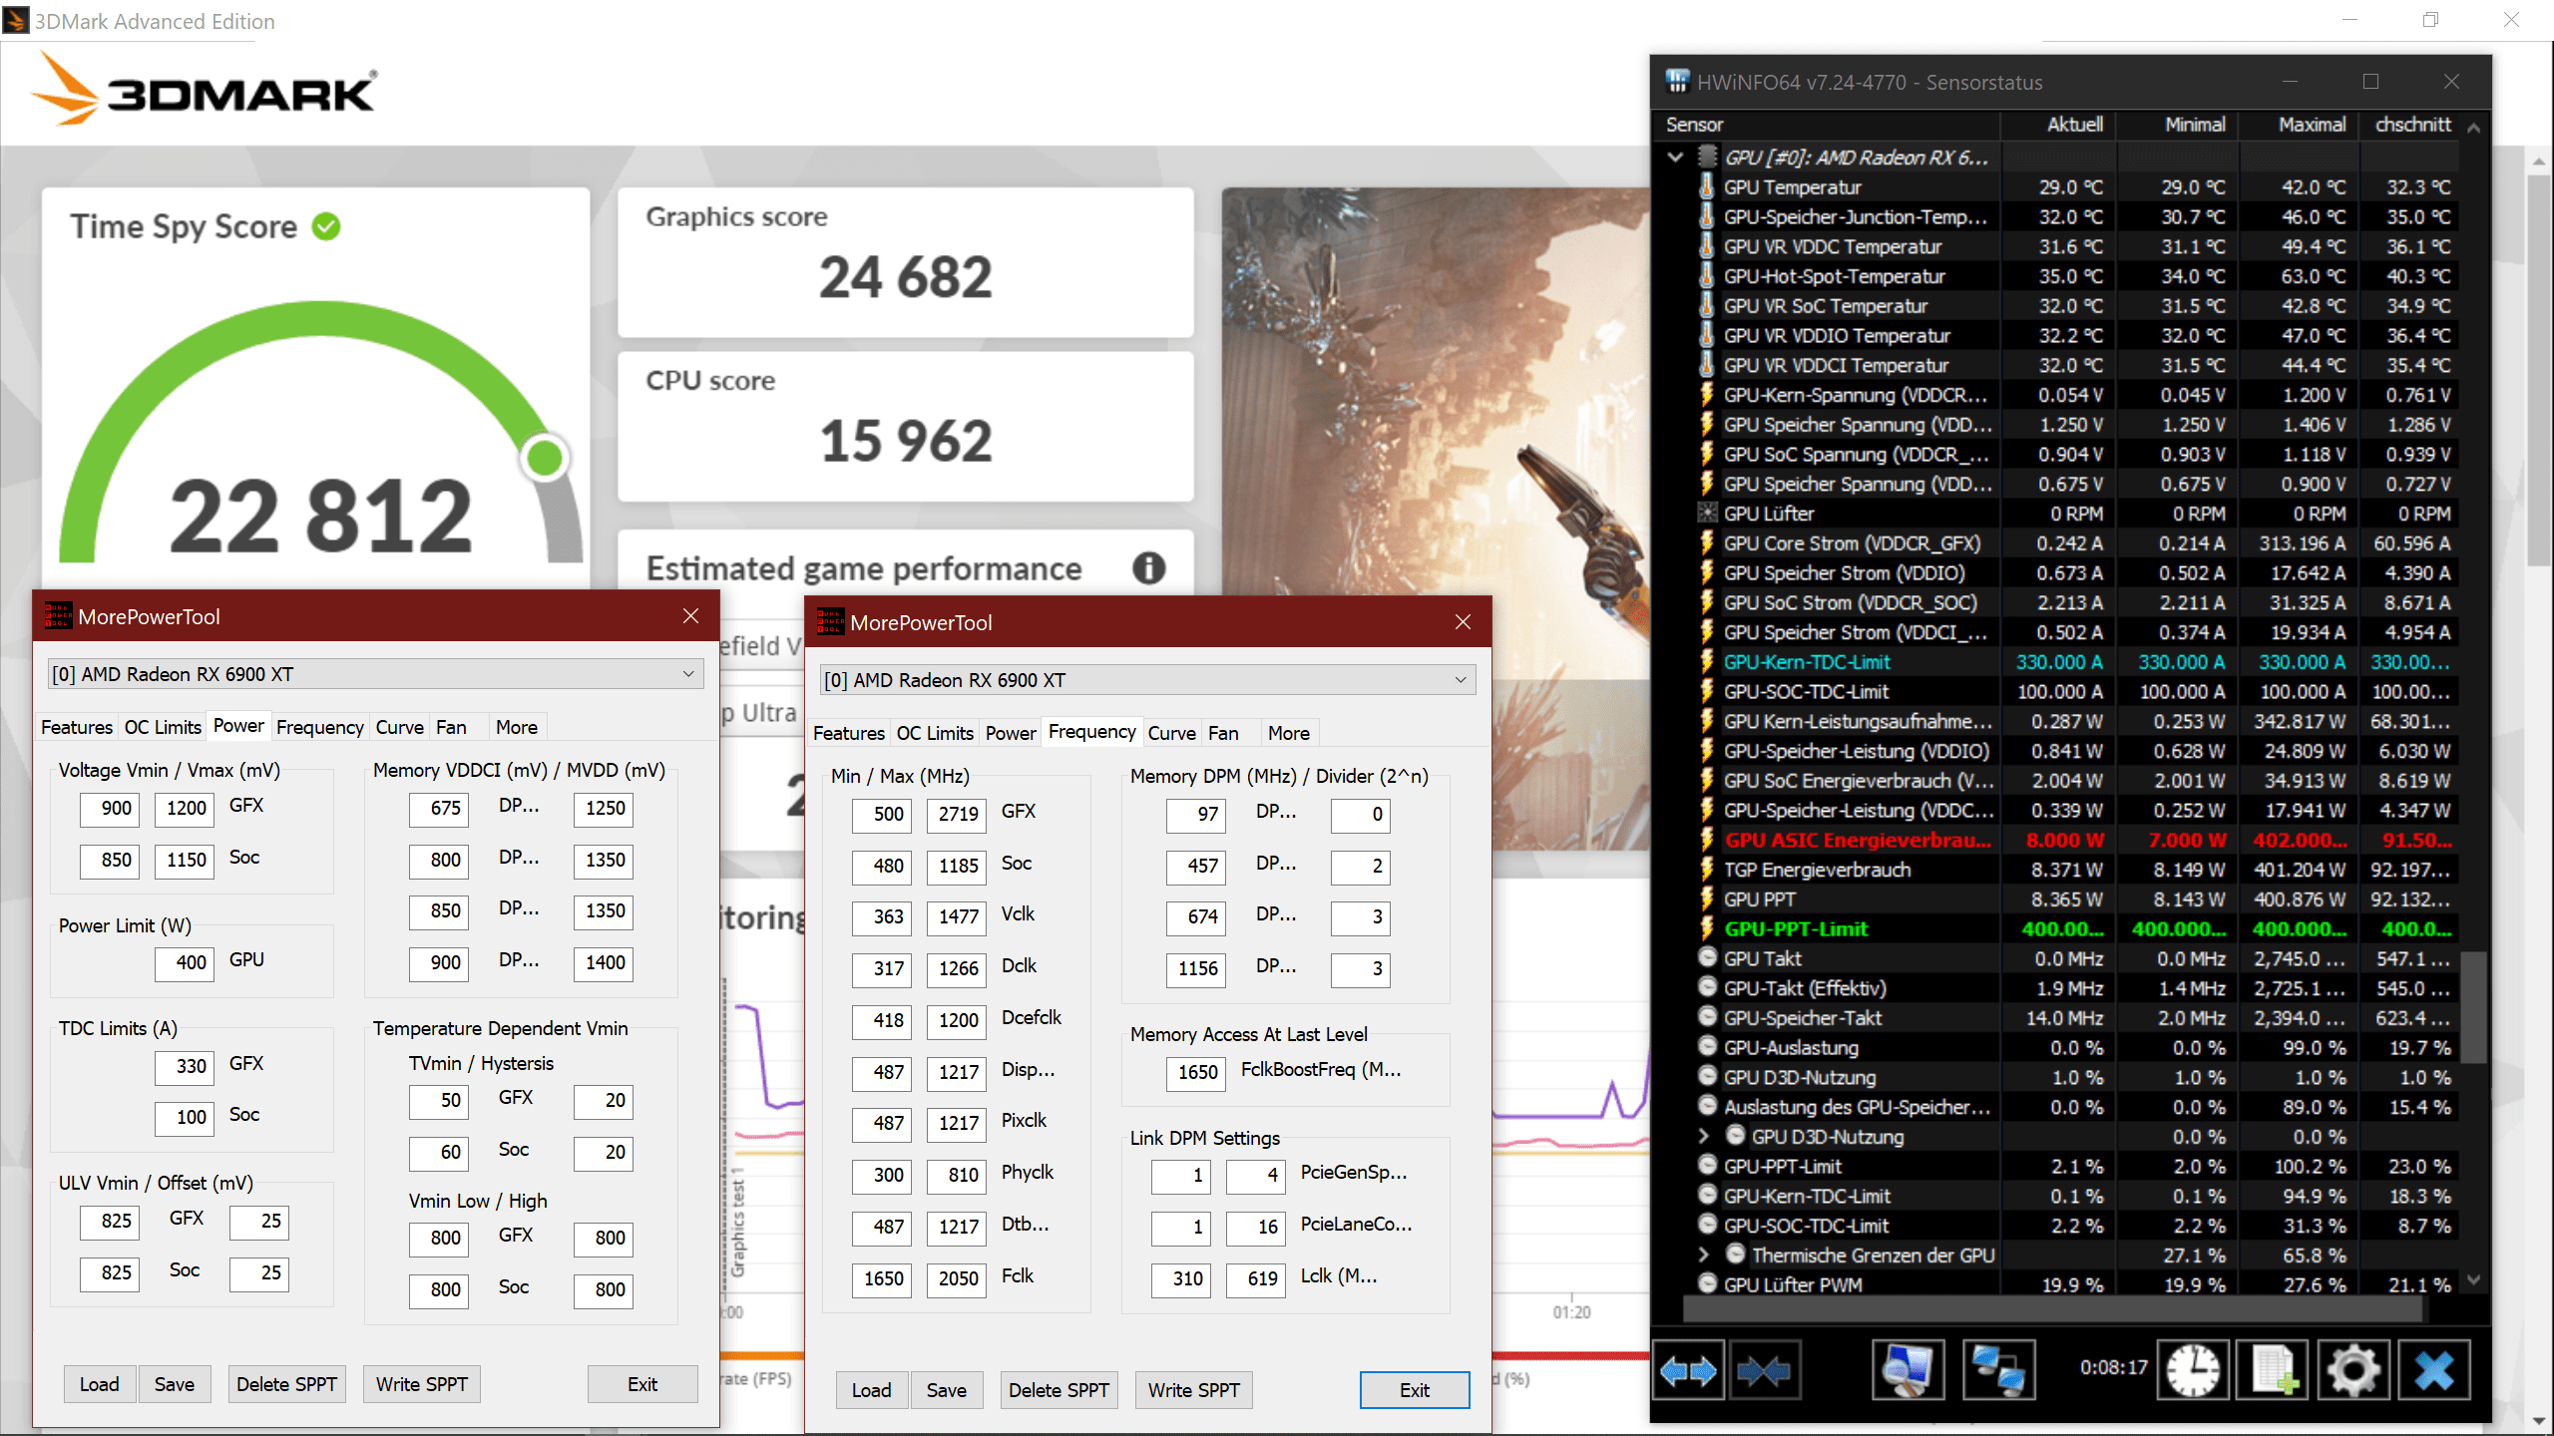Click Fclk max field 2050

(957, 1278)
